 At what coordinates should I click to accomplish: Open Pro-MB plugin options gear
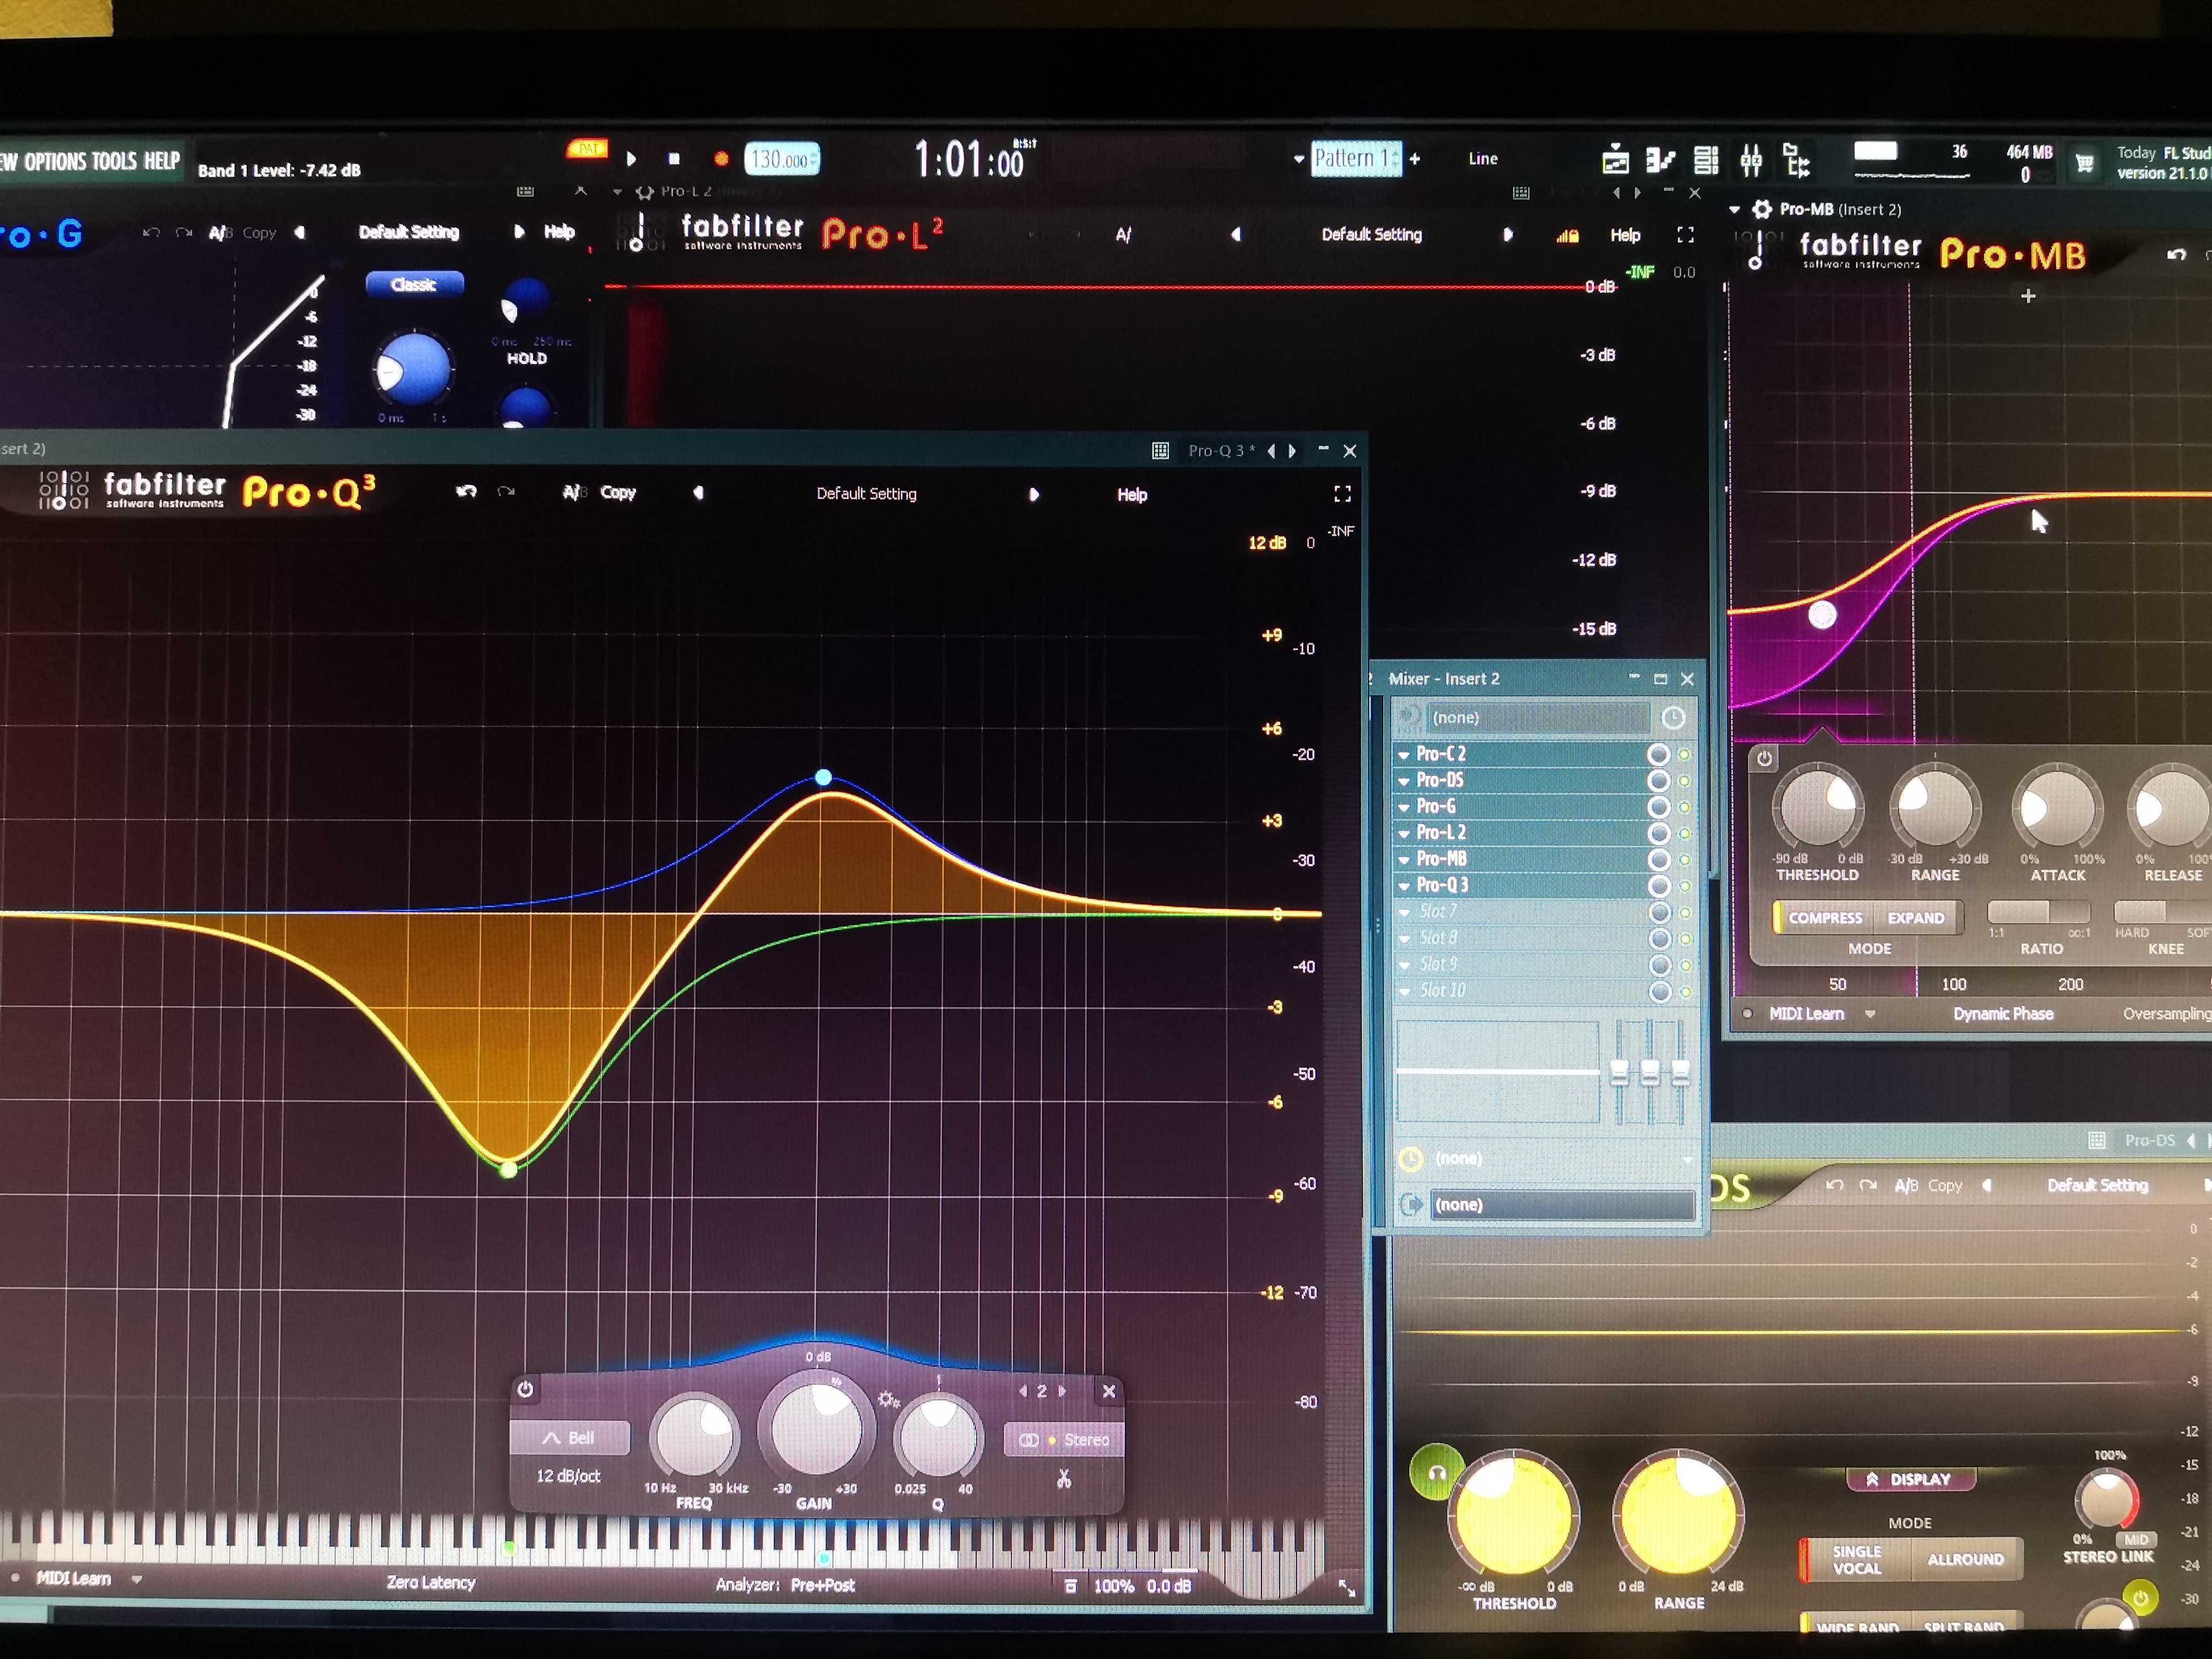(x=1763, y=209)
